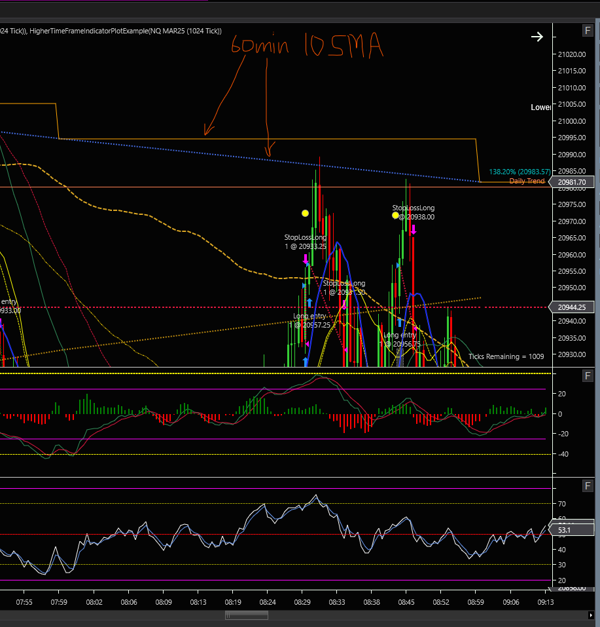Click the F button on the RSI panel
The image size is (600, 627).
[587, 486]
